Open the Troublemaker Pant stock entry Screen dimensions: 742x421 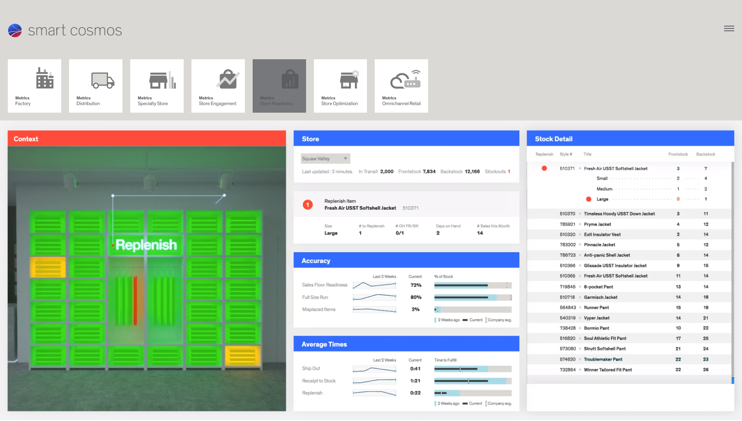[x=603, y=359]
